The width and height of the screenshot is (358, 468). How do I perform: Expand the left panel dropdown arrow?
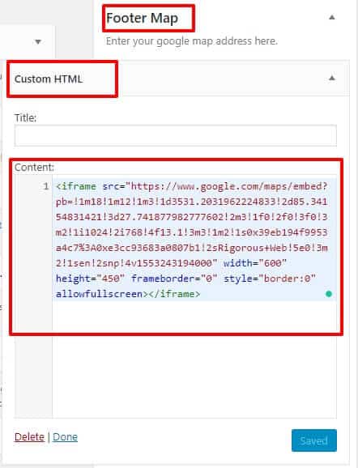[38, 42]
